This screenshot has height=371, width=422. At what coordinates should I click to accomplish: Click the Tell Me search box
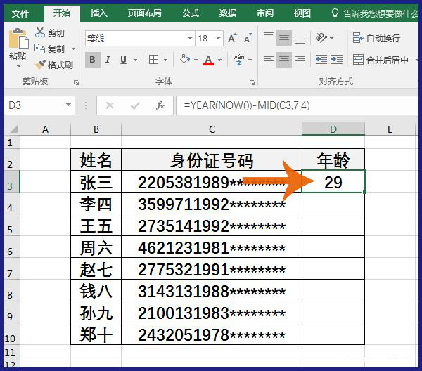(375, 13)
